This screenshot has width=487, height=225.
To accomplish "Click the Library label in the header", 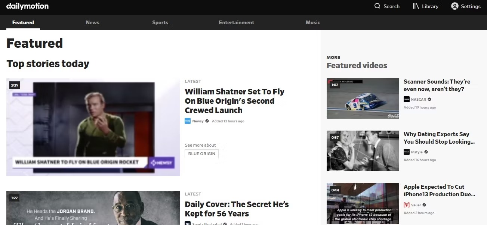I will pyautogui.click(x=430, y=6).
